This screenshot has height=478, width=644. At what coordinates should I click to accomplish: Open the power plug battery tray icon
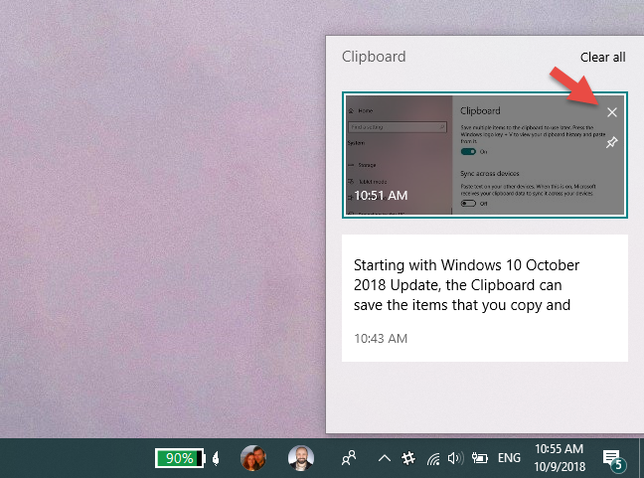[479, 458]
